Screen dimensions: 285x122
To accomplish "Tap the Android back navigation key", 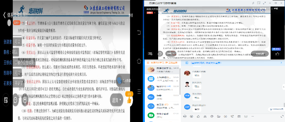I will (x=139, y=32).
